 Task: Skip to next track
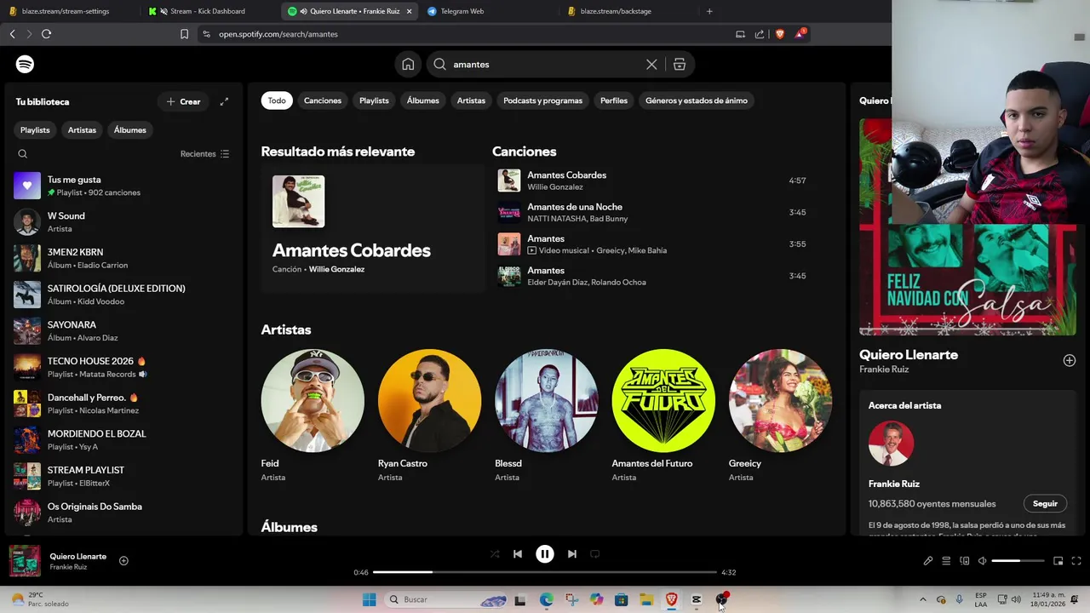tap(572, 553)
